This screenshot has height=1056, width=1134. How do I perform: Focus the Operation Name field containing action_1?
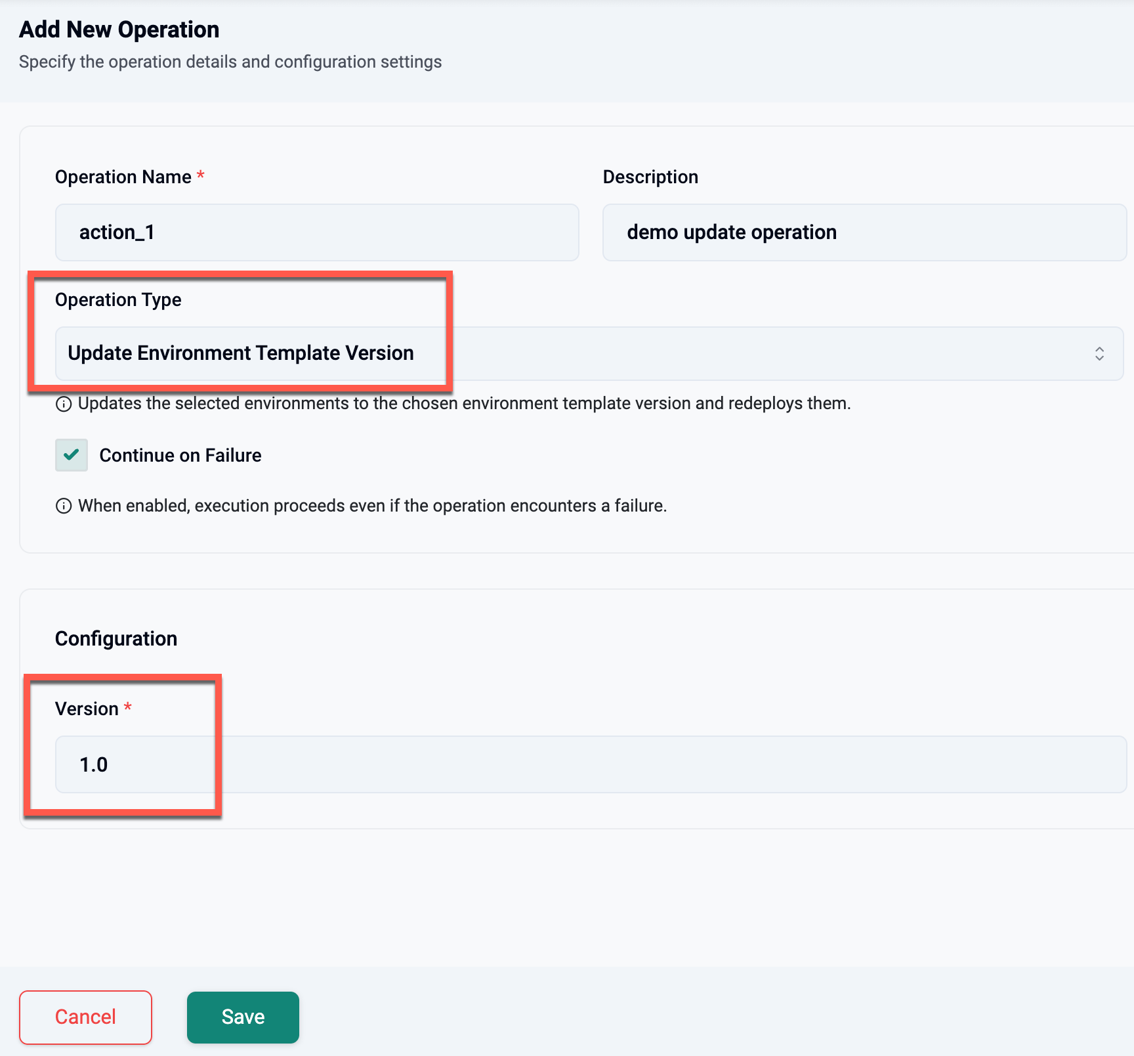click(x=317, y=232)
